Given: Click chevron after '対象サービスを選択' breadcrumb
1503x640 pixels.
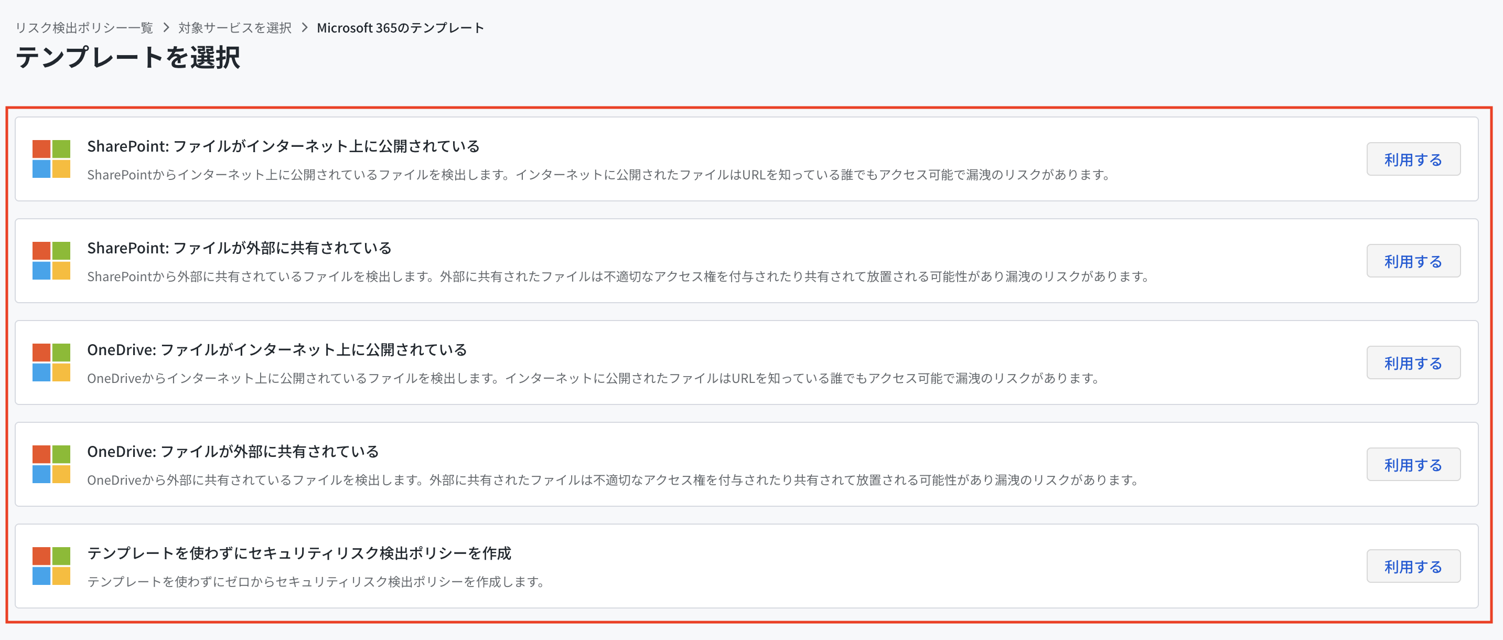Looking at the screenshot, I should click(x=305, y=28).
